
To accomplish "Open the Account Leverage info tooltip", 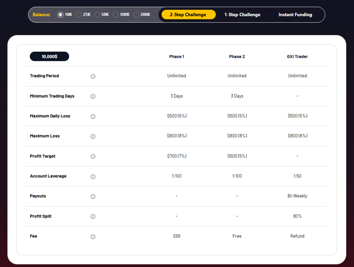I will point(93,176).
